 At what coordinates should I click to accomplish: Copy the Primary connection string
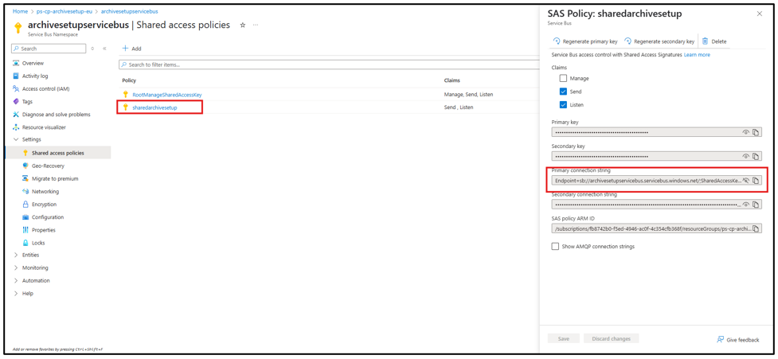756,181
